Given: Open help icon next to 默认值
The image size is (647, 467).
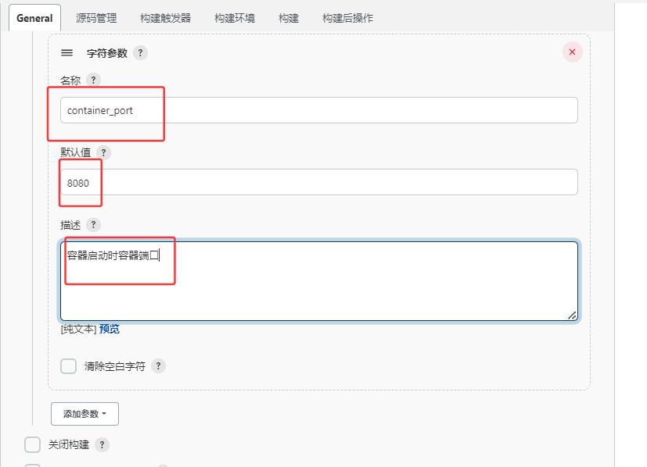Looking at the screenshot, I should (103, 152).
